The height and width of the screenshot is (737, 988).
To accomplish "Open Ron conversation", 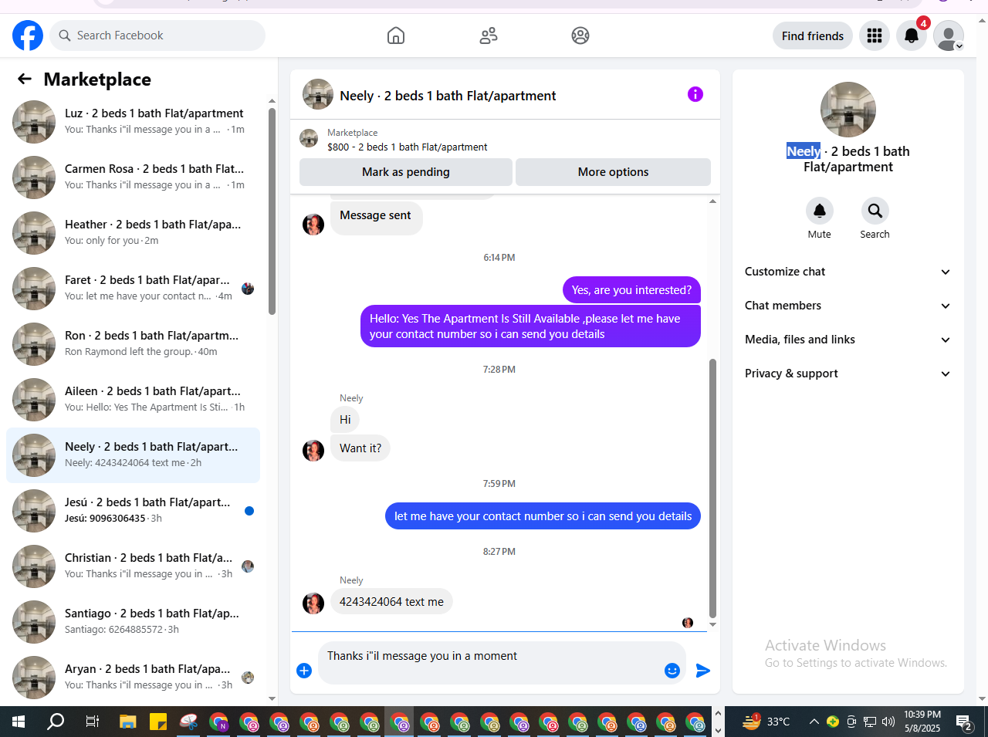I will click(133, 344).
